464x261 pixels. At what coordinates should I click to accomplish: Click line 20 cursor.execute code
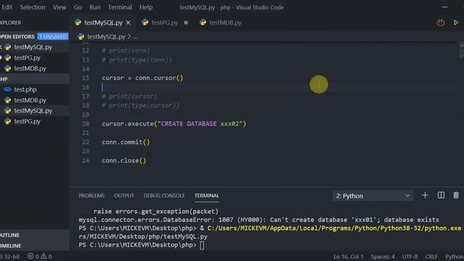tap(174, 124)
